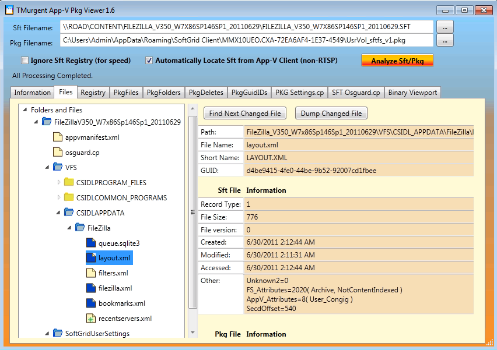Image resolution: width=497 pixels, height=350 pixels.
Task: Click the CSIDLAPPDATA folder icon
Action: (x=69, y=212)
